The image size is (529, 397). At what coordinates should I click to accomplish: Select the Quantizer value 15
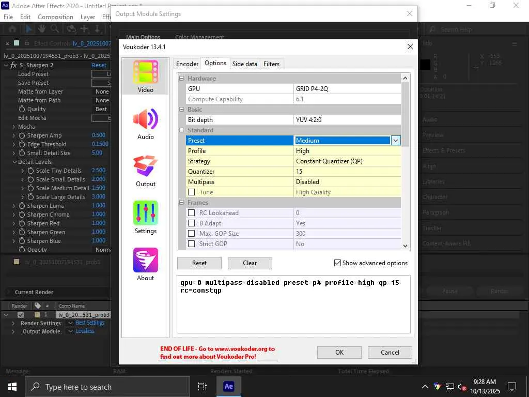[347, 172]
